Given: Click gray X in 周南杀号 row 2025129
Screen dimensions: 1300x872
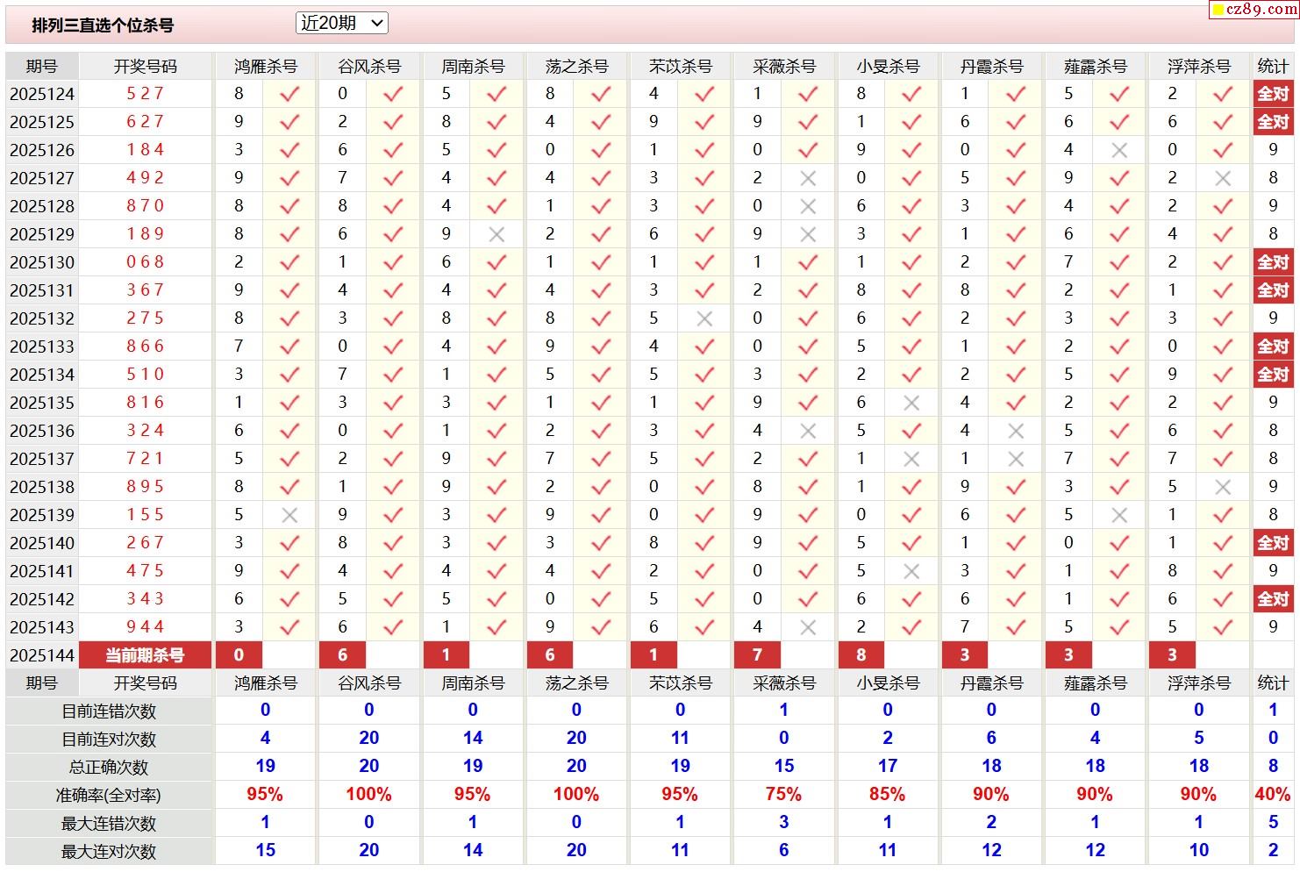Looking at the screenshot, I should [x=496, y=234].
